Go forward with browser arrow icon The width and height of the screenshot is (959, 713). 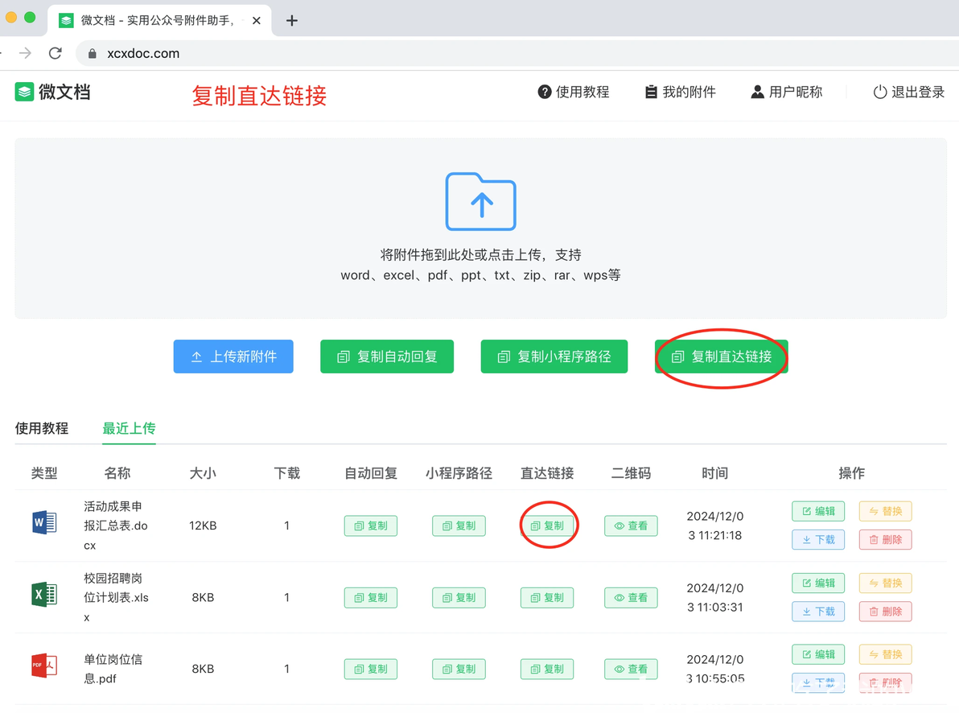click(25, 53)
